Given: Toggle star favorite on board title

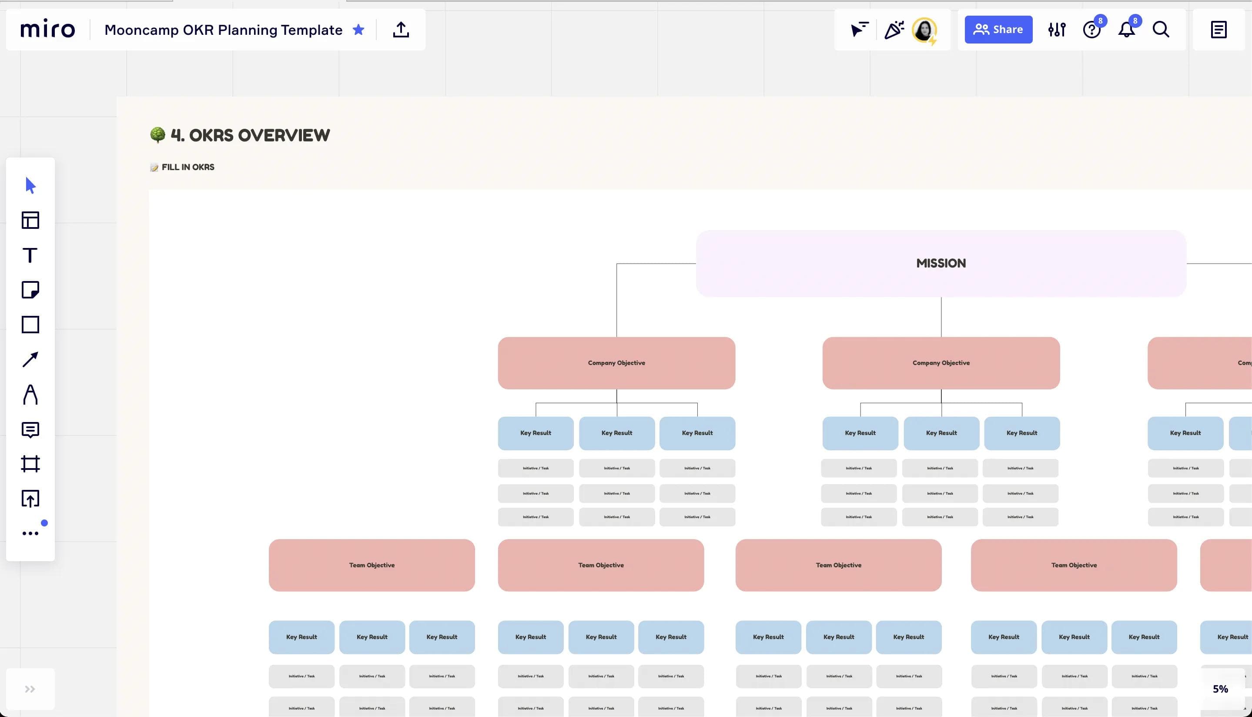Looking at the screenshot, I should pos(358,30).
